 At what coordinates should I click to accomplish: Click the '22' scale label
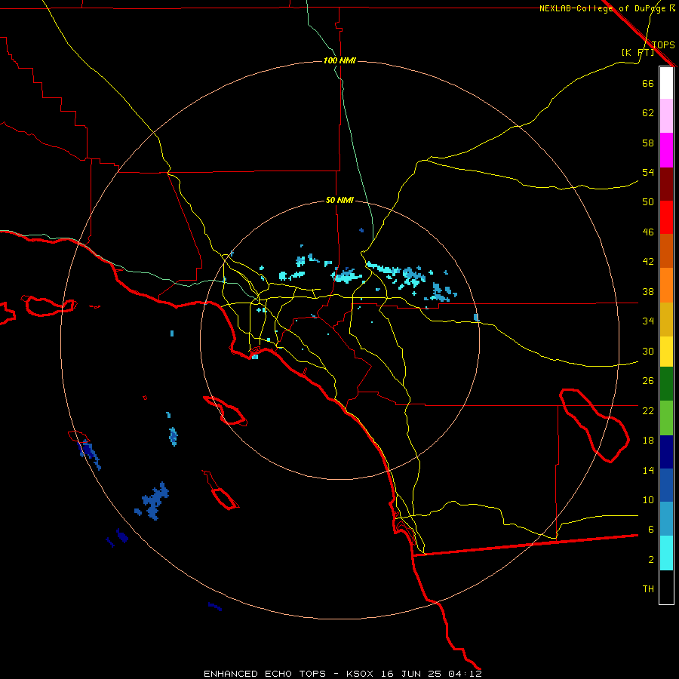tap(648, 410)
